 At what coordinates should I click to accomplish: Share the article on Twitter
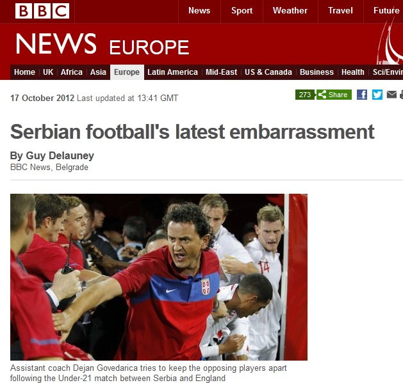click(x=377, y=95)
